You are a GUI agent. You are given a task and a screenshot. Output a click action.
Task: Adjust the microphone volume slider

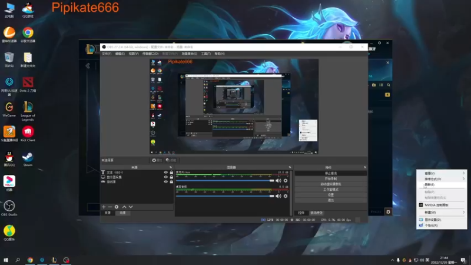pyautogui.click(x=225, y=181)
